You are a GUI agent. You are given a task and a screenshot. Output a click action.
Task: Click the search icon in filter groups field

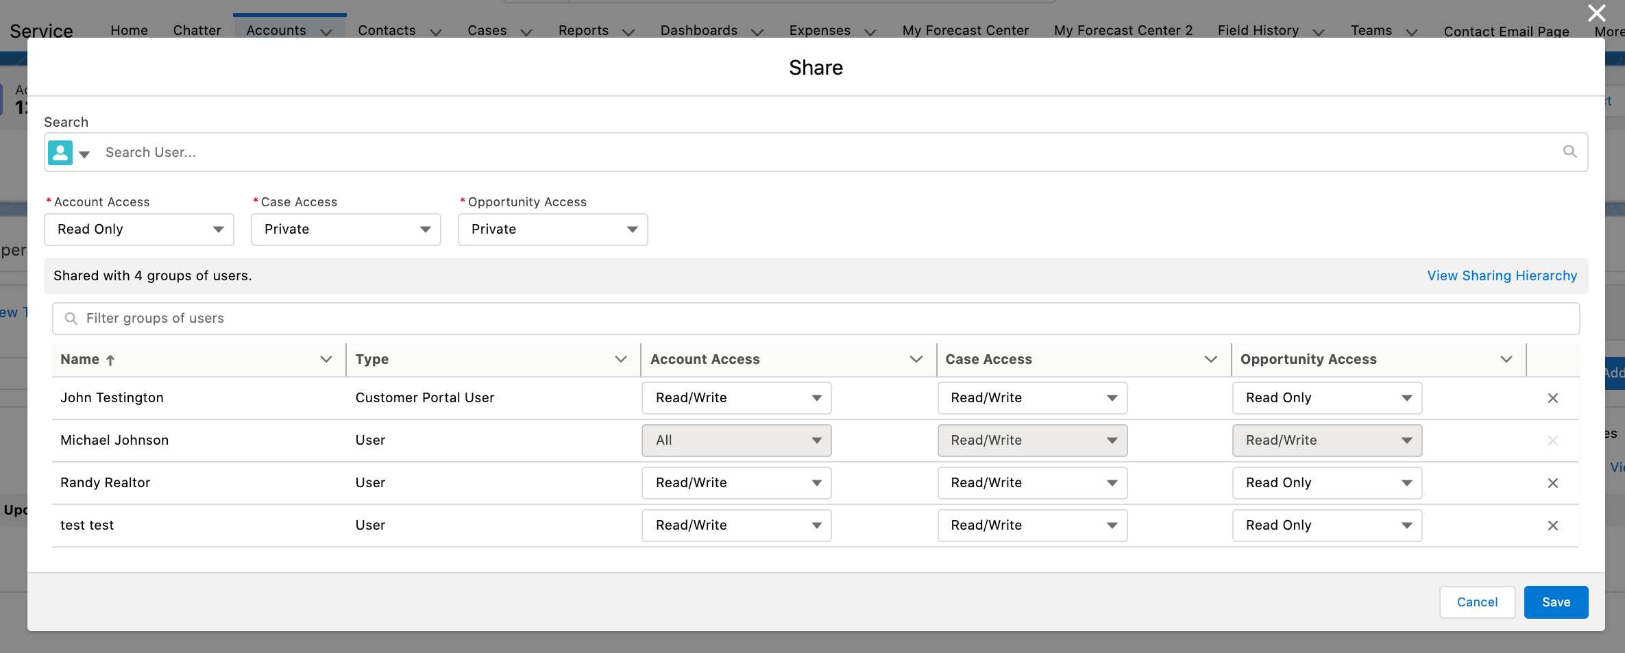click(72, 318)
